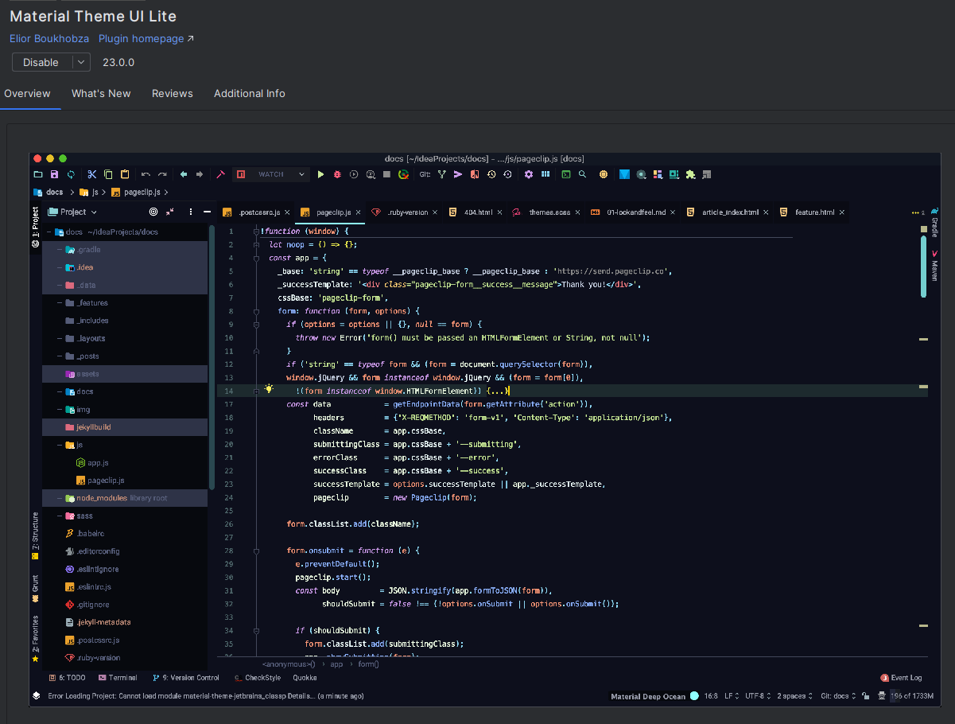955x724 pixels.
Task: Open the CheckStyle tool window
Action: click(x=258, y=678)
